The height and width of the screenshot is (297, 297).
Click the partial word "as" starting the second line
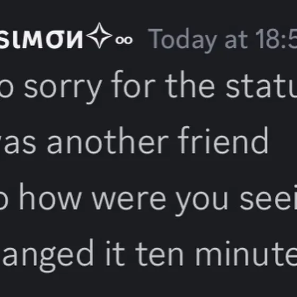point(18,145)
